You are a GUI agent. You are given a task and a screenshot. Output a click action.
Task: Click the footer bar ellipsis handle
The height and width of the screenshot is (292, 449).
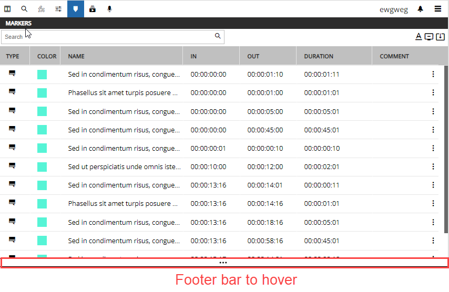pos(223,262)
